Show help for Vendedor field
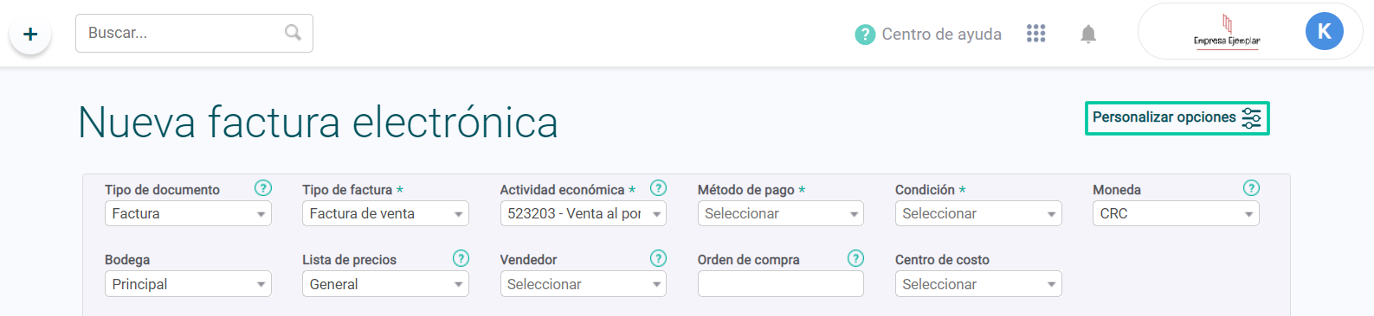 [x=658, y=258]
